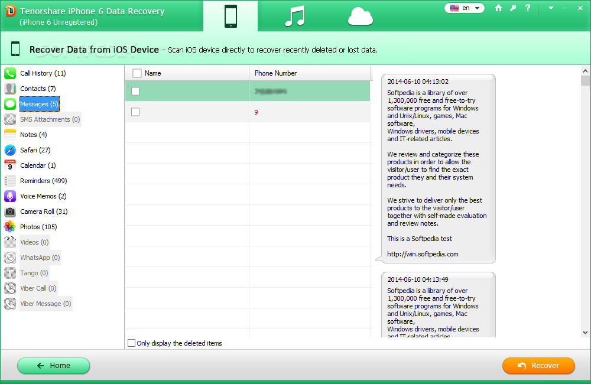Check the checkbox in row with number 9
591x384 pixels.
(x=135, y=112)
